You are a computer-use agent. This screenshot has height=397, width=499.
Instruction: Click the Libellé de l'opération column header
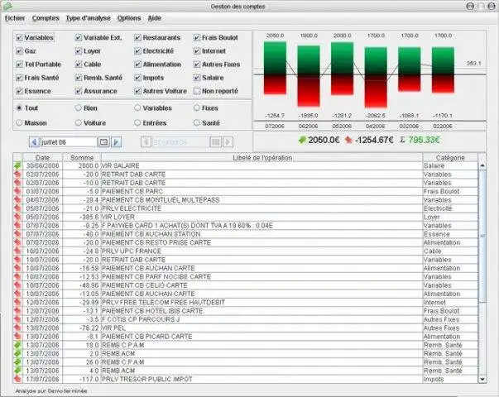click(x=261, y=157)
